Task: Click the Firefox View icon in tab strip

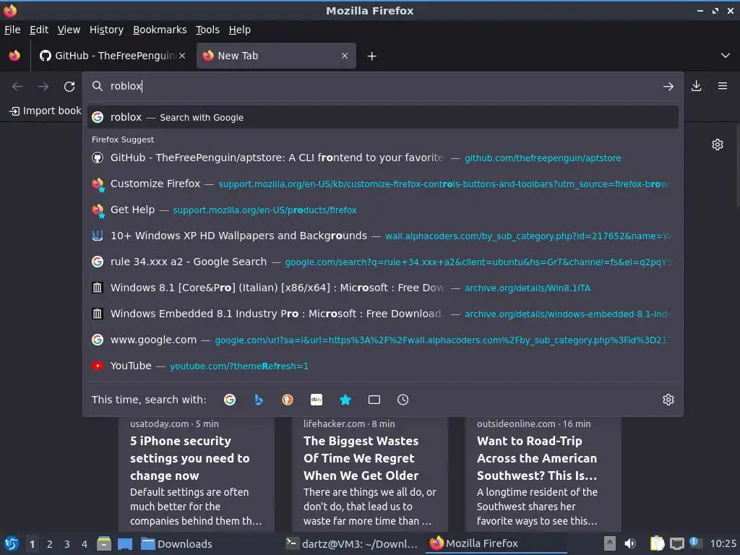Action: 14,56
